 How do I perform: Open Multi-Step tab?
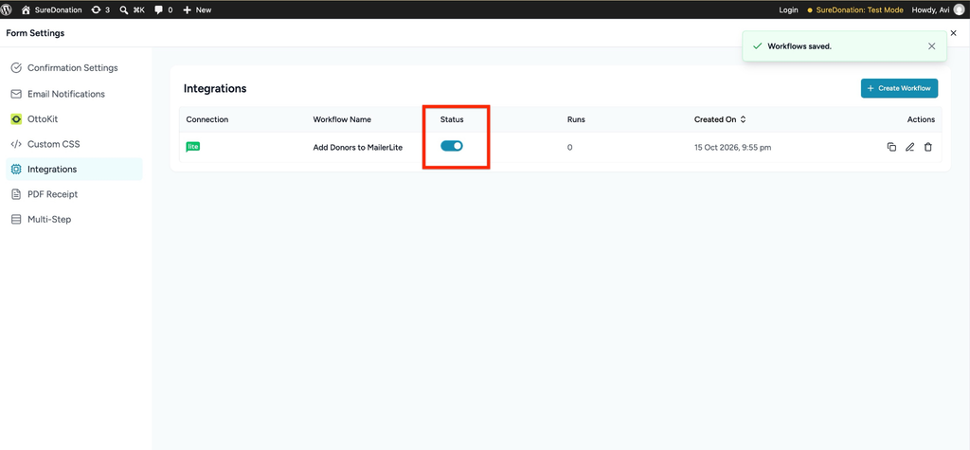[74, 219]
